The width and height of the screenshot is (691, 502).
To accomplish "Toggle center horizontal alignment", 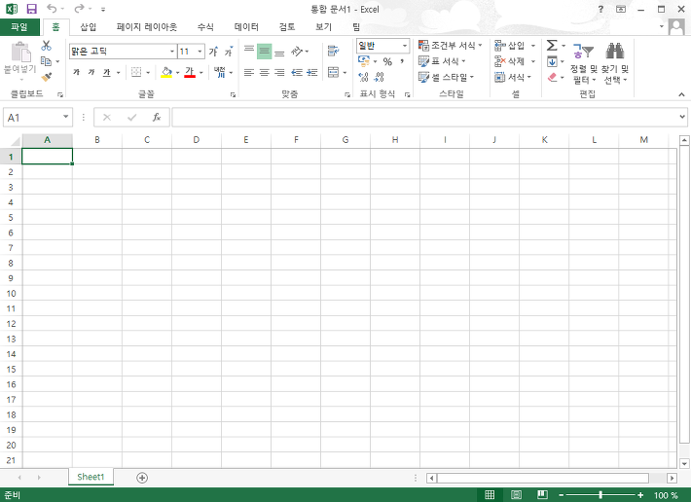I will (x=265, y=72).
